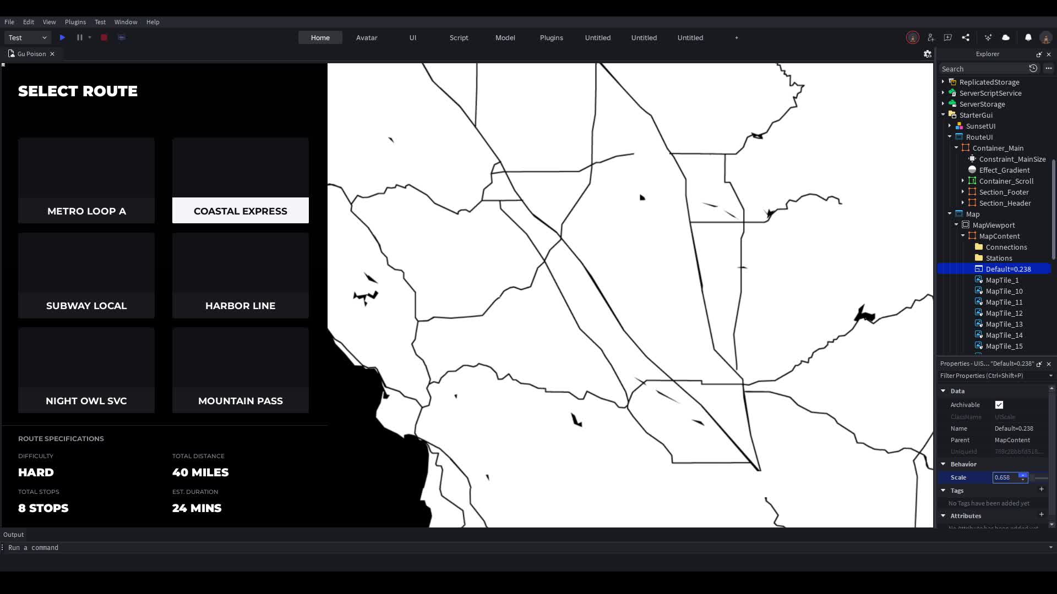Switch to the Script ribbon tab
Screen dimensions: 1057x594
coord(459,37)
